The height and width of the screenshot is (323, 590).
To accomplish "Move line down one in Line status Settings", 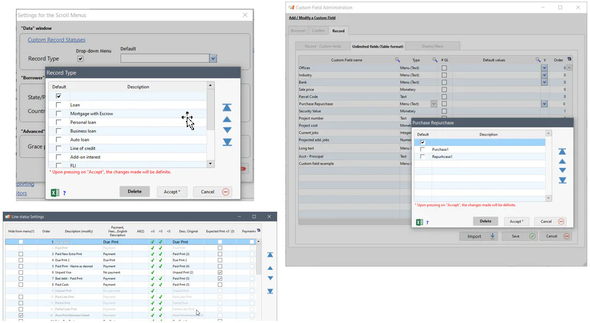I will 270,278.
